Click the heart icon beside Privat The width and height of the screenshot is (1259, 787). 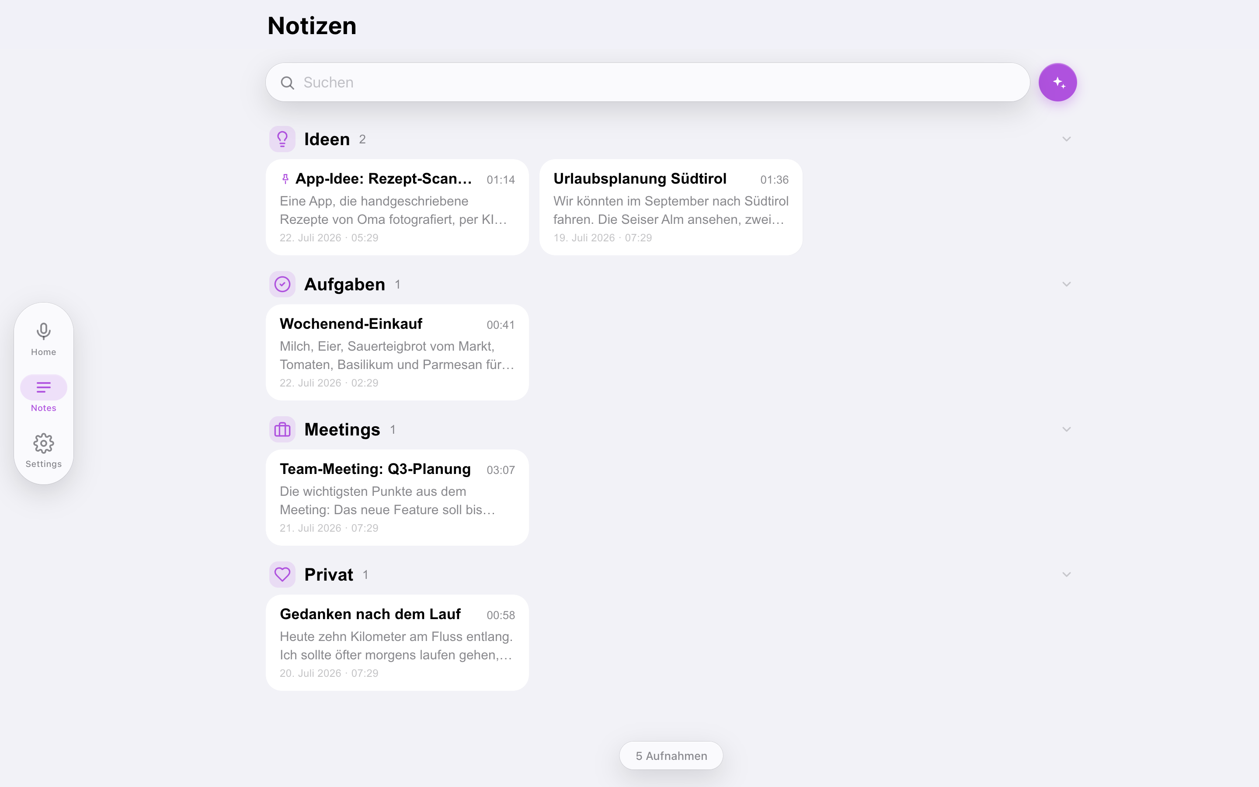click(282, 575)
